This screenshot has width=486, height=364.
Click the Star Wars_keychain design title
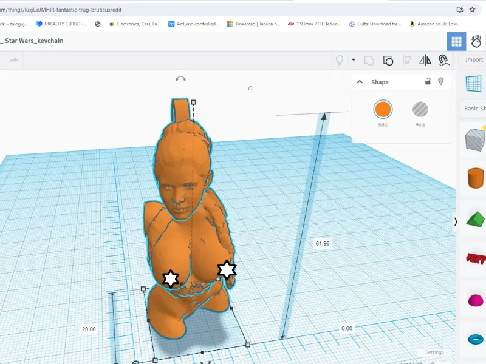tap(34, 41)
